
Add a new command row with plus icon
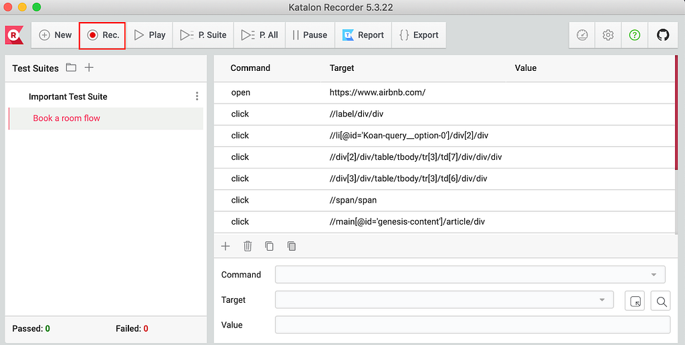click(x=225, y=246)
